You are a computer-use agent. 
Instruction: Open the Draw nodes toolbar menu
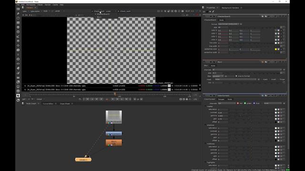coord(18,13)
